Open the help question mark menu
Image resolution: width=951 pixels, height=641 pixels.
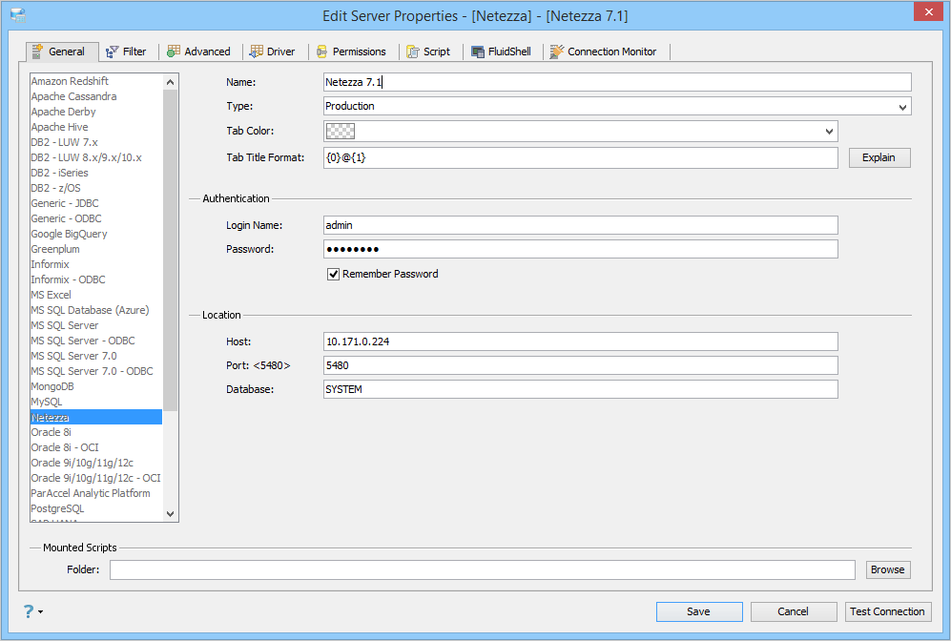point(32,611)
